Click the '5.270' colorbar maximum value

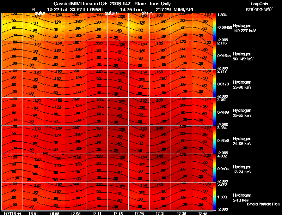222,184
